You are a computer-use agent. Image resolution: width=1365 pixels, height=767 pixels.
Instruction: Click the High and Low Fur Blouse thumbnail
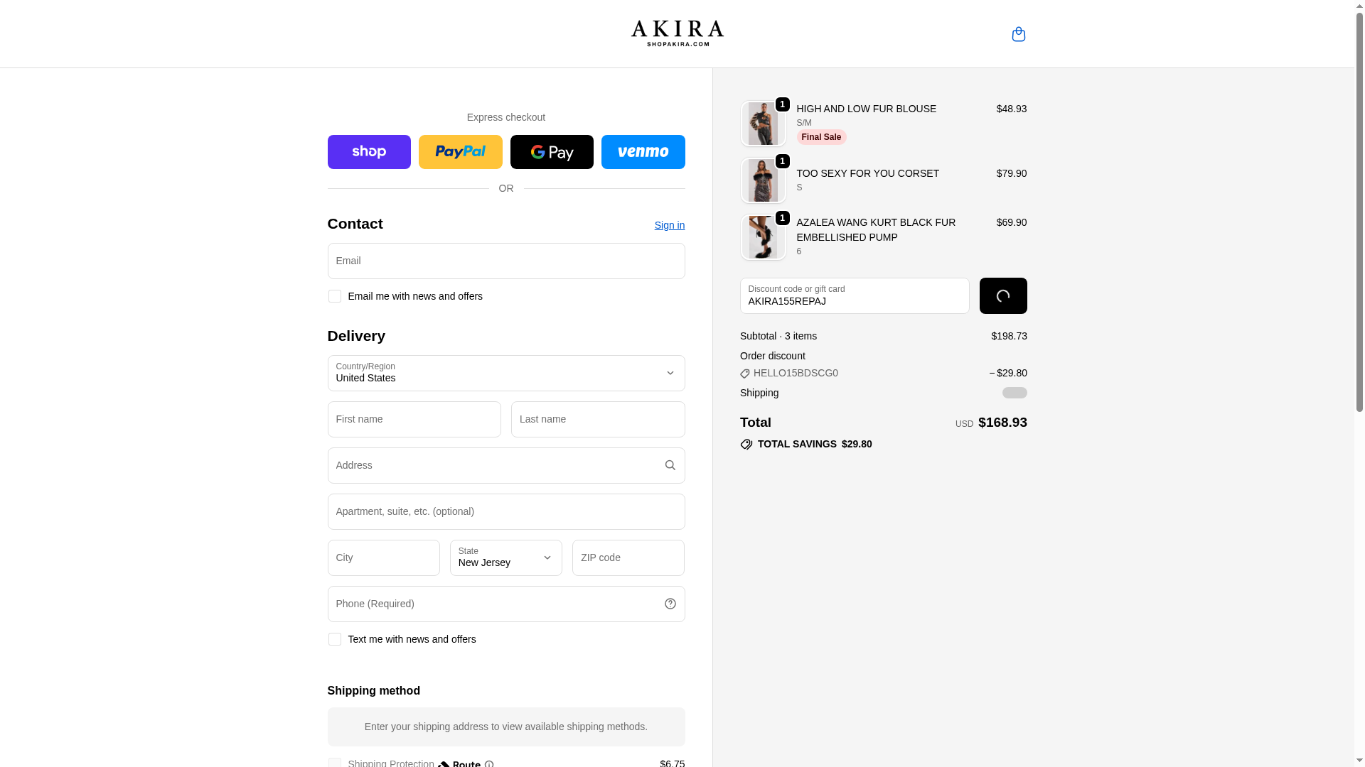763,124
